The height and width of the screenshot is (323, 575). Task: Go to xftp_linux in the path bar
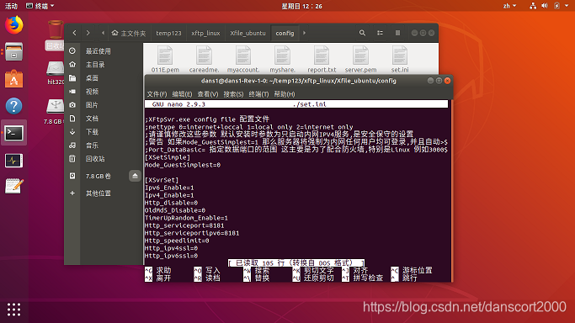(x=205, y=33)
